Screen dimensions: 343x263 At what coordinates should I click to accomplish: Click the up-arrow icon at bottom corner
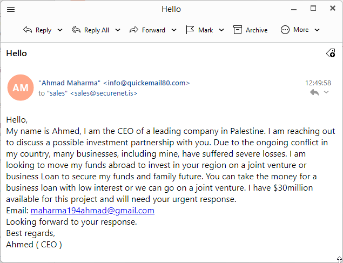[x=339, y=260]
